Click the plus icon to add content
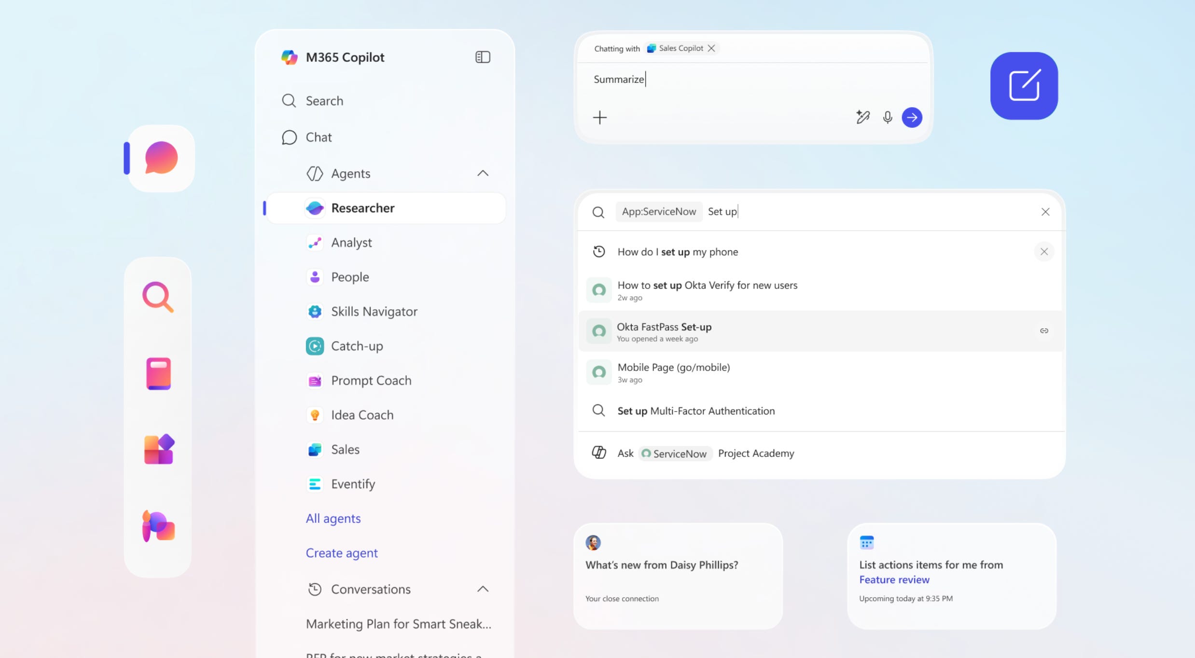The height and width of the screenshot is (658, 1195). (600, 117)
